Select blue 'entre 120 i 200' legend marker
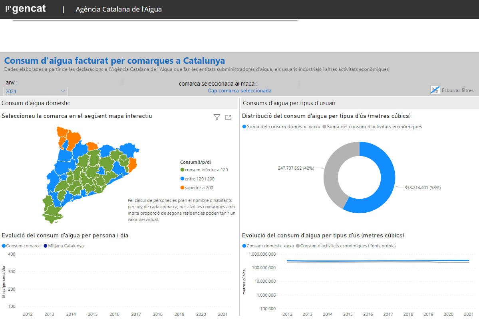 point(183,179)
